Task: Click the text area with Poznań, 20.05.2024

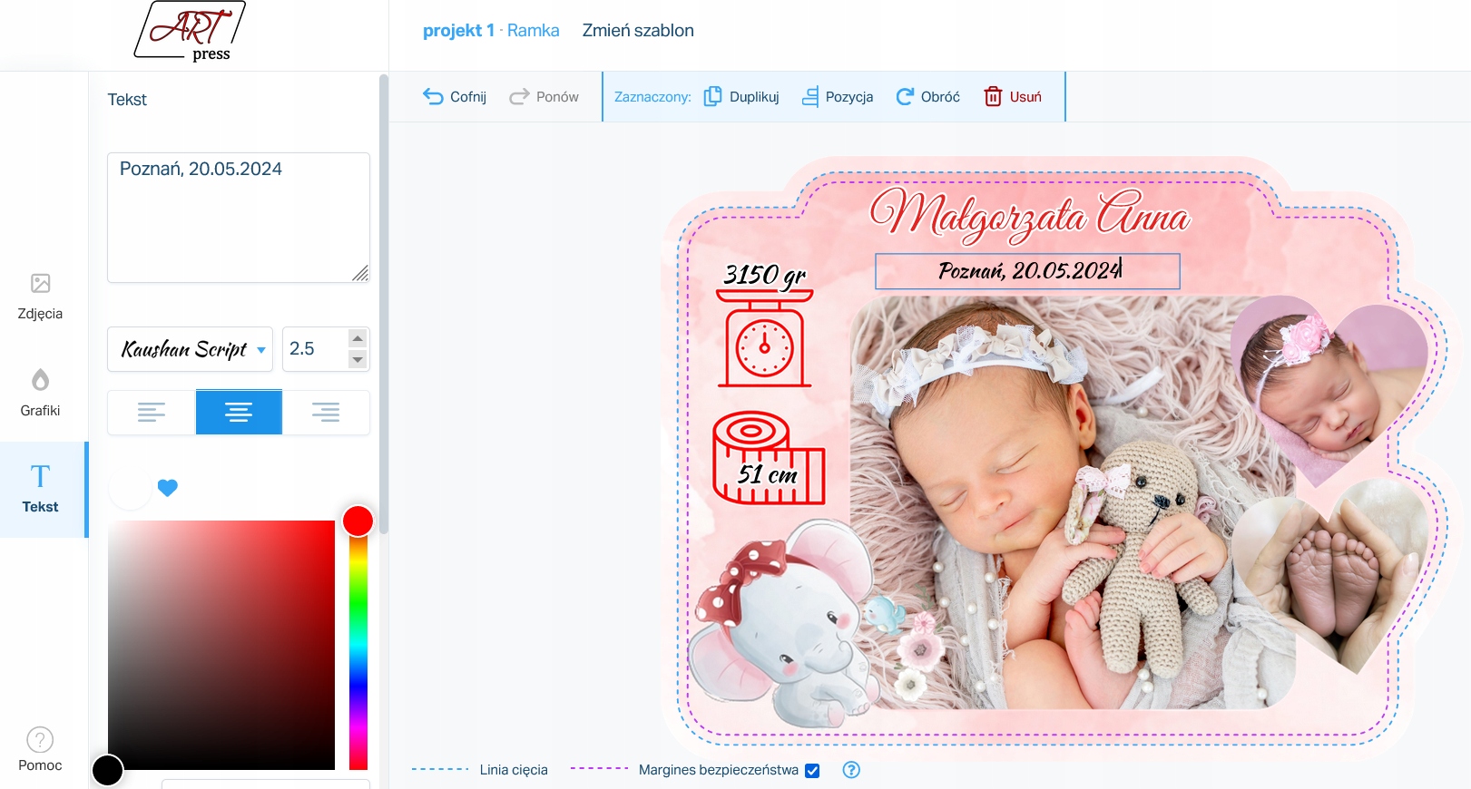Action: click(x=239, y=218)
